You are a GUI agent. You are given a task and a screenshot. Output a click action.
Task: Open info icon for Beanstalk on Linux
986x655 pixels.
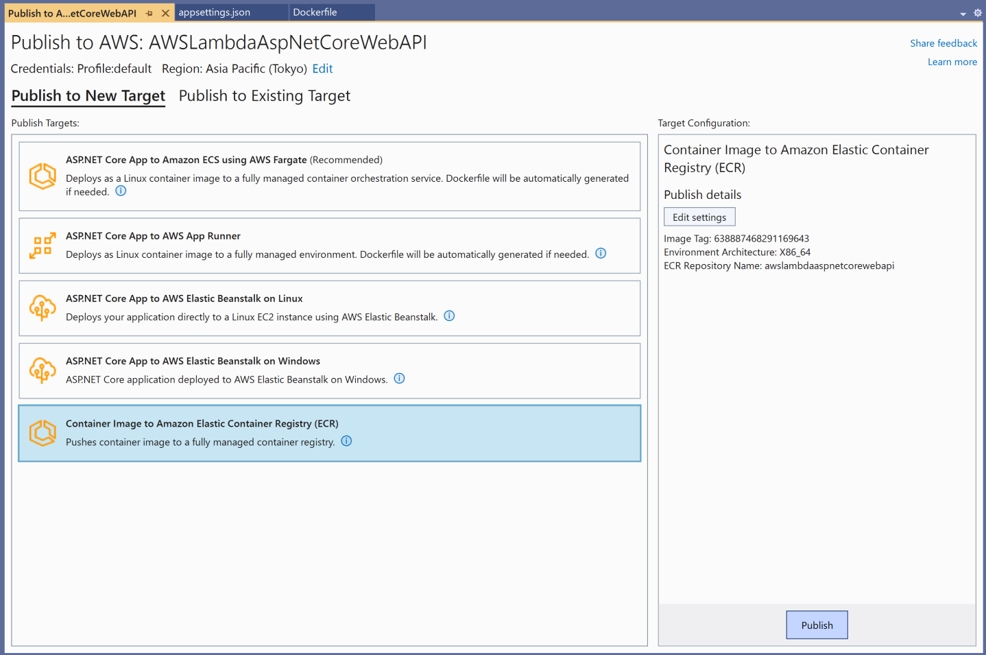(x=449, y=316)
